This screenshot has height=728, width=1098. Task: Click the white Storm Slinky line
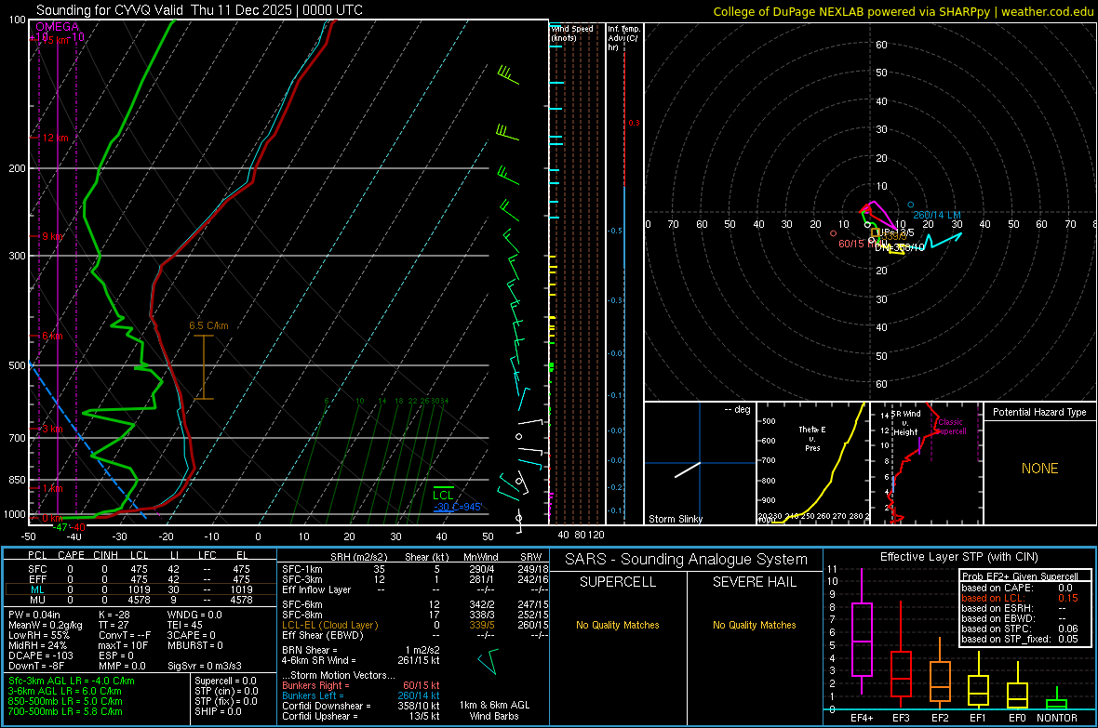pos(688,470)
